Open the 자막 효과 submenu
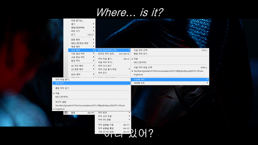The width and height of the screenshot is (258, 145). [x=113, y=113]
